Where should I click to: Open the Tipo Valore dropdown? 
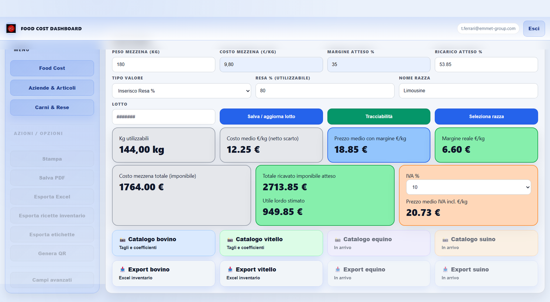[x=181, y=91]
